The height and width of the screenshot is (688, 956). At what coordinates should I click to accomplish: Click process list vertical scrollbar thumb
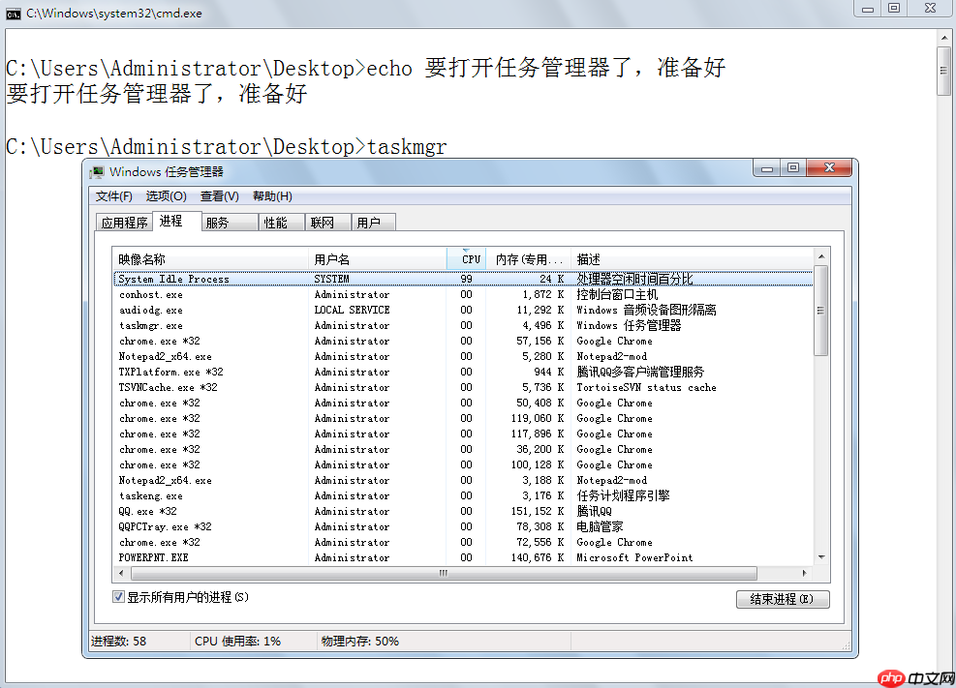[821, 311]
